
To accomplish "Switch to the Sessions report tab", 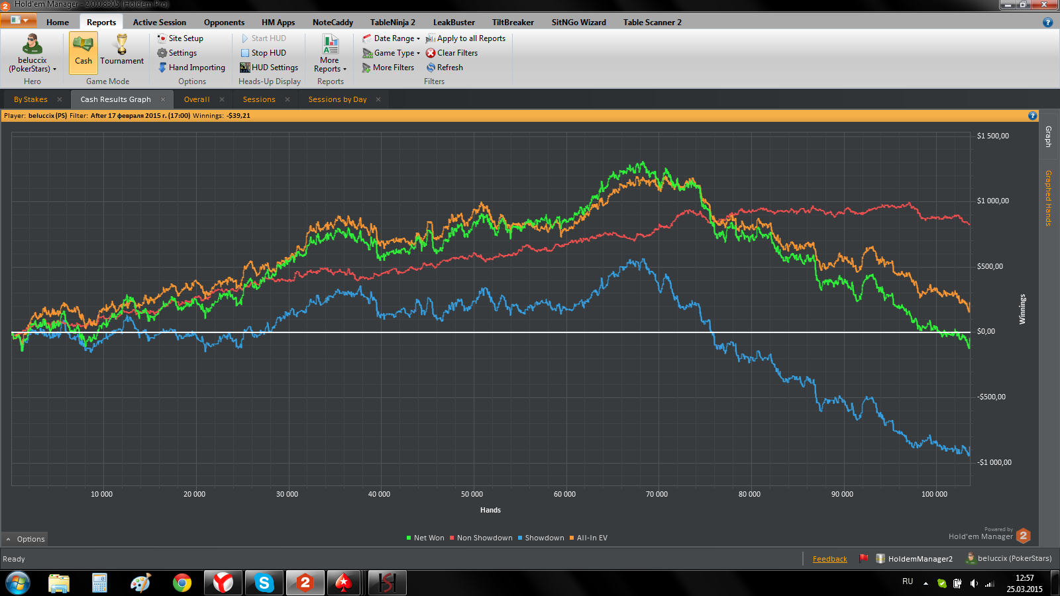I will (x=259, y=99).
